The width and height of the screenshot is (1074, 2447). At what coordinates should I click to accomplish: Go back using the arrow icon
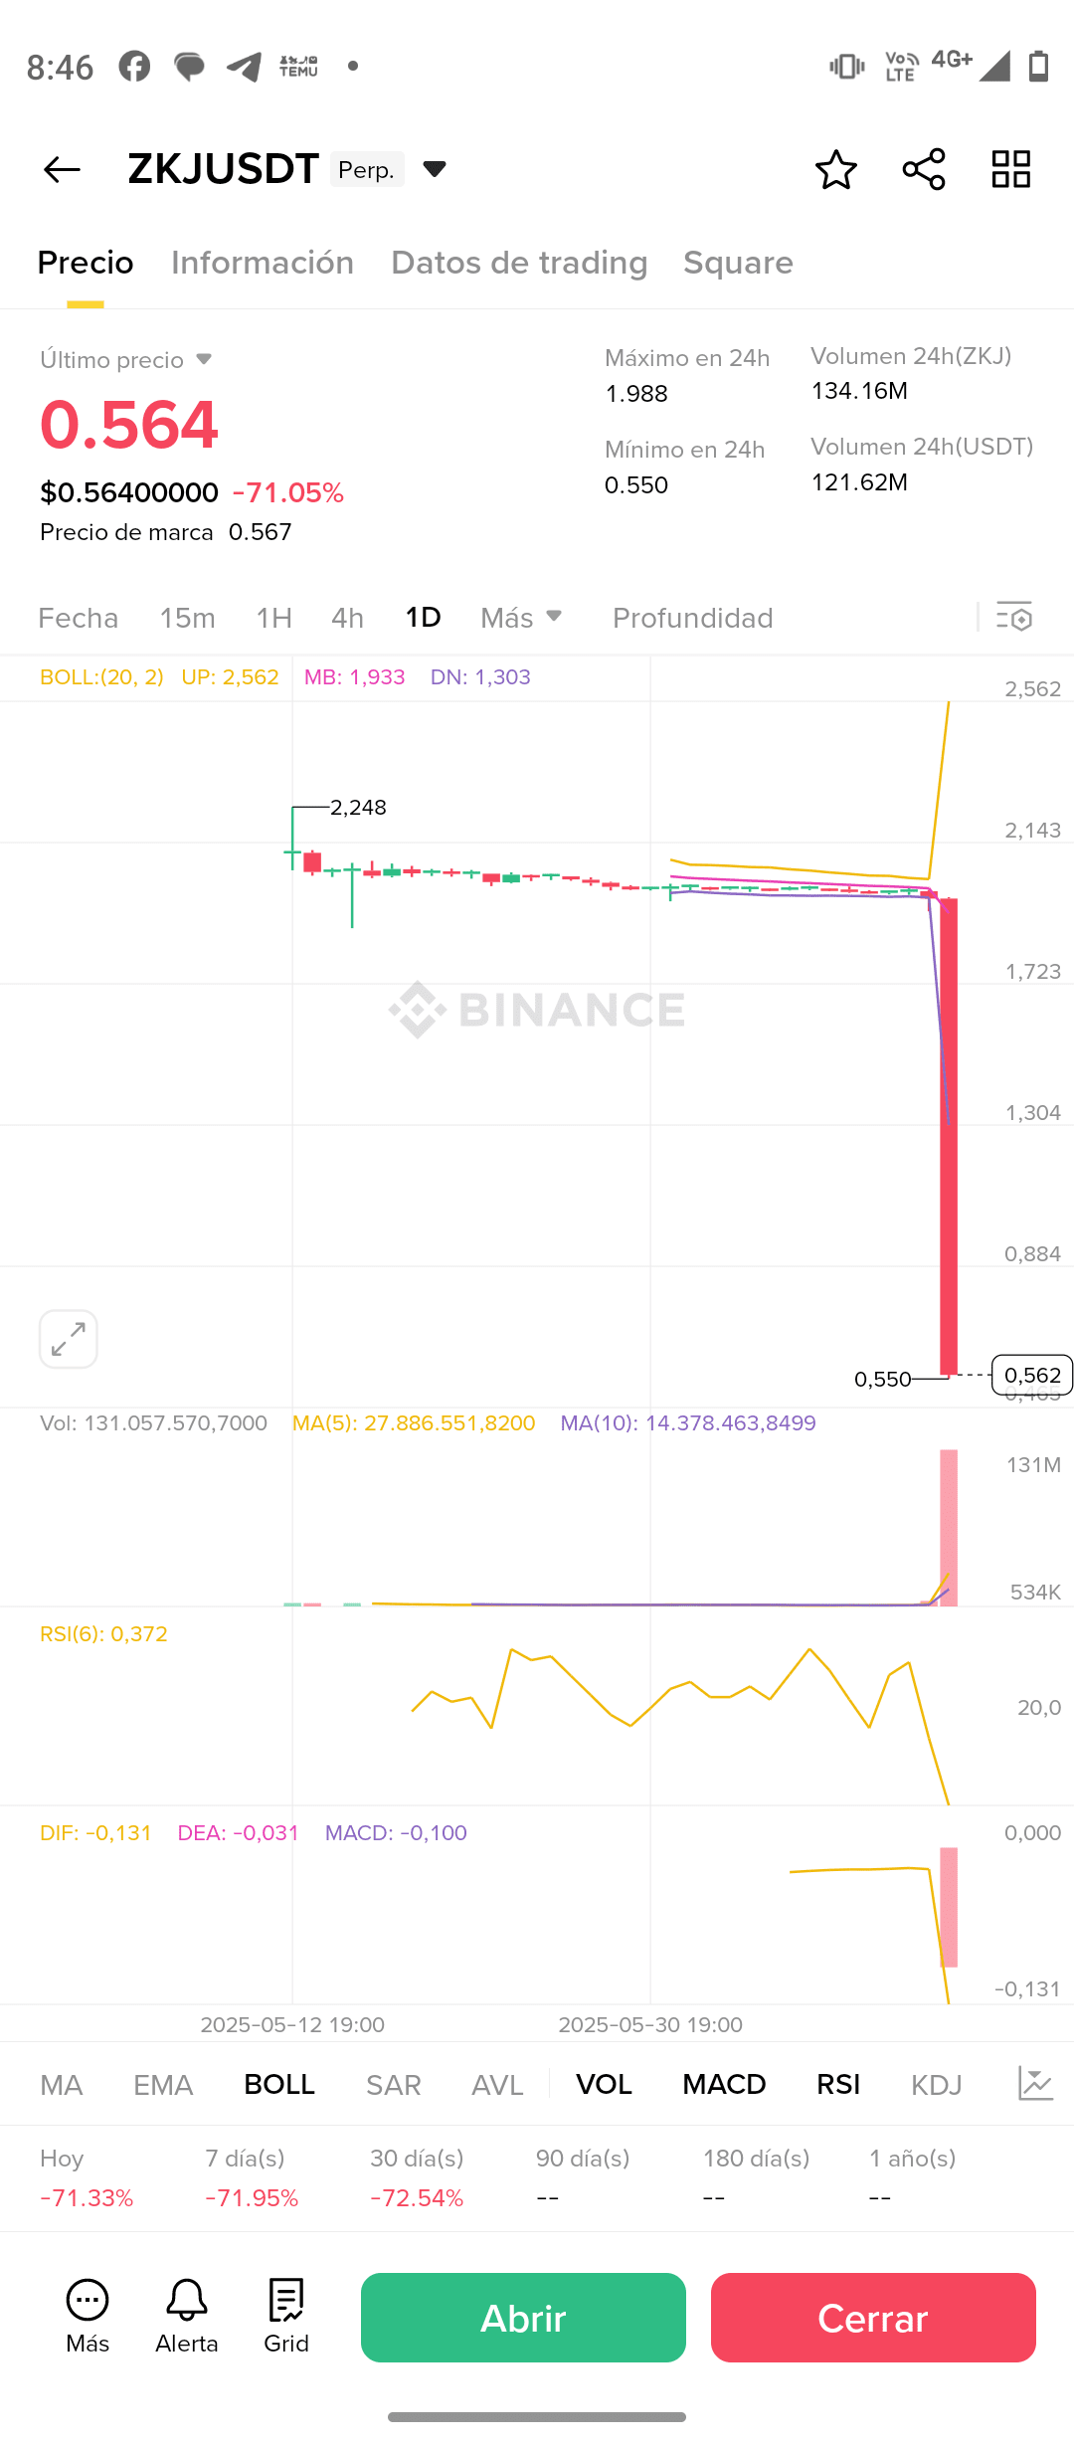tap(62, 170)
